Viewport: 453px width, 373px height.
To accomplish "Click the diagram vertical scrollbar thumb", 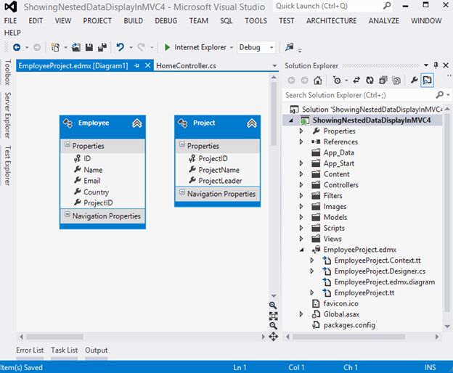I will [274, 114].
